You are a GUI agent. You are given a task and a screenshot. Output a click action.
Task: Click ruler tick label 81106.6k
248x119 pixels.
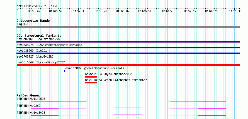pos(78,11)
